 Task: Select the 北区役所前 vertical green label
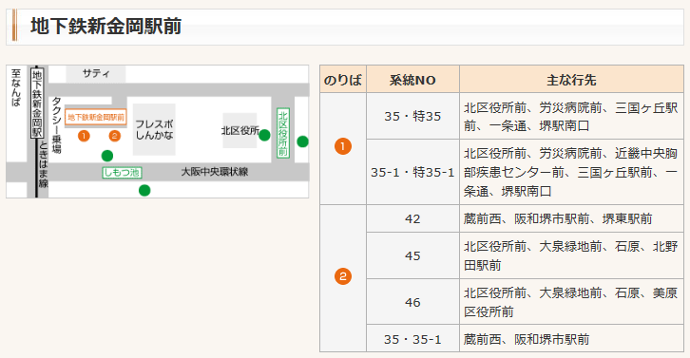click(282, 133)
